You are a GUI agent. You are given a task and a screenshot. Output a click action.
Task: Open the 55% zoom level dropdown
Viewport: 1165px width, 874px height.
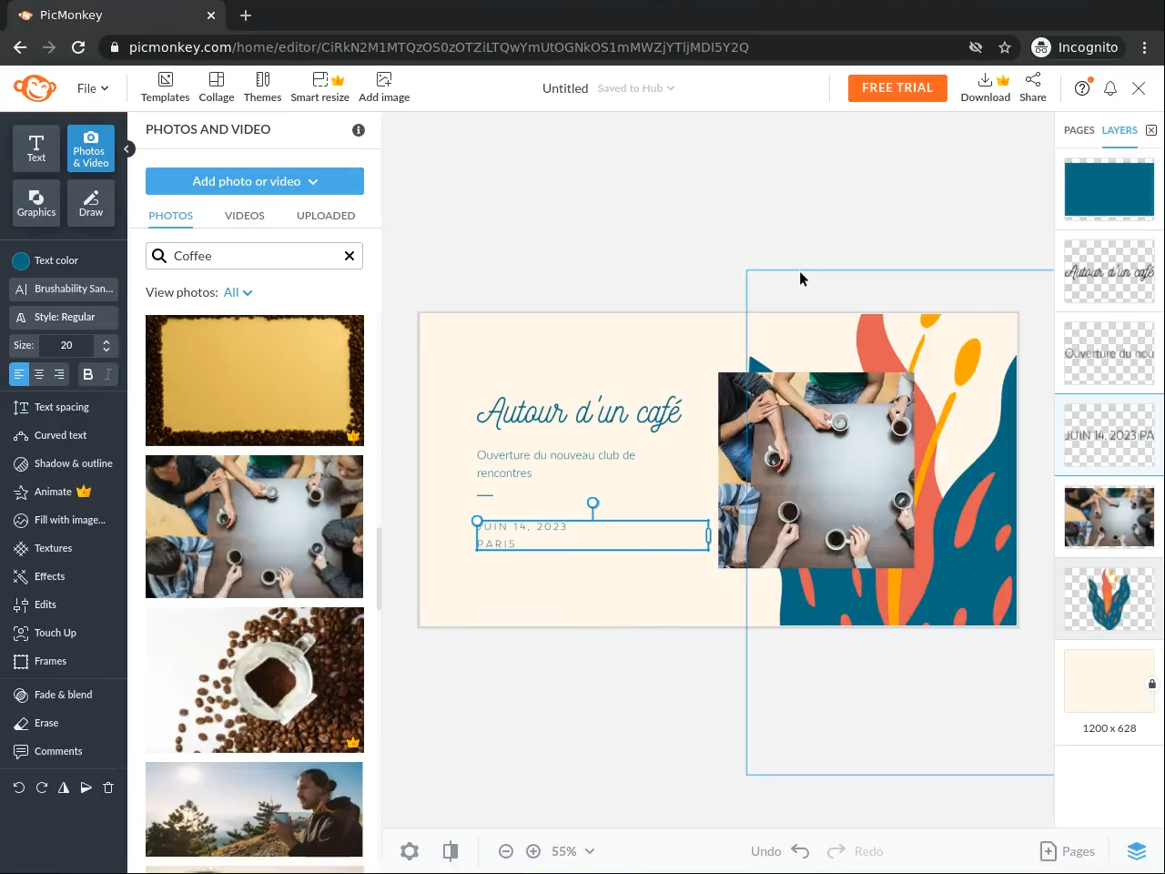[x=572, y=851]
